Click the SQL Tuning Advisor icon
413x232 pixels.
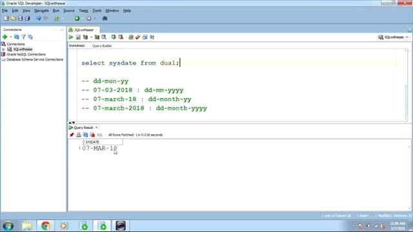(104, 37)
